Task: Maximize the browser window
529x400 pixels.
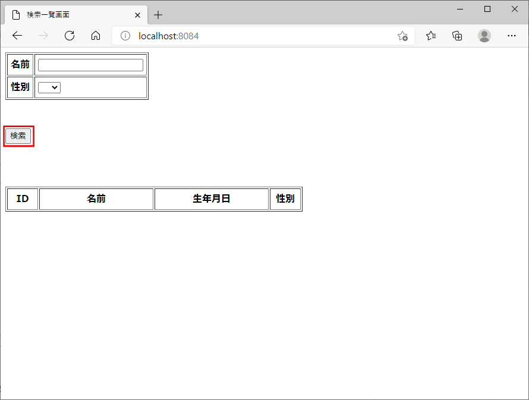Action: (487, 9)
